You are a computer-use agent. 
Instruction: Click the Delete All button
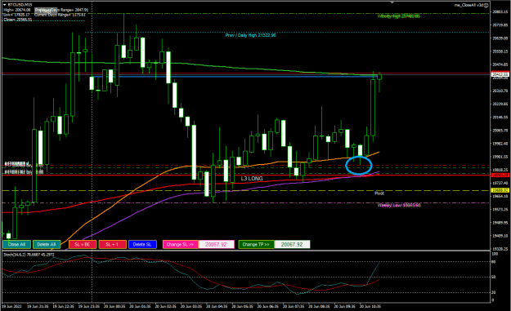(x=47, y=244)
